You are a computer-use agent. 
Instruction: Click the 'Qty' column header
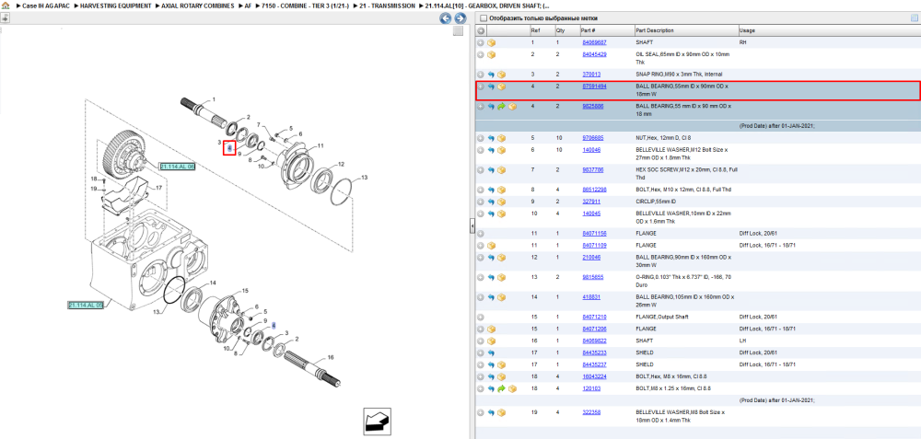click(560, 30)
